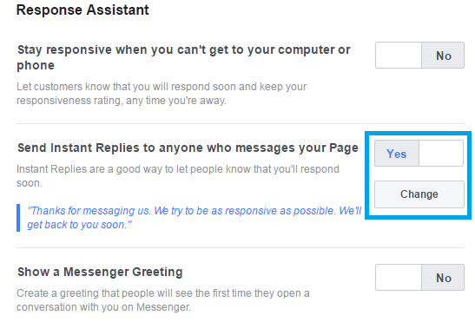Screen dimensions: 475x322
Task: Select the Send Instant Replies section title
Action: 188,148
